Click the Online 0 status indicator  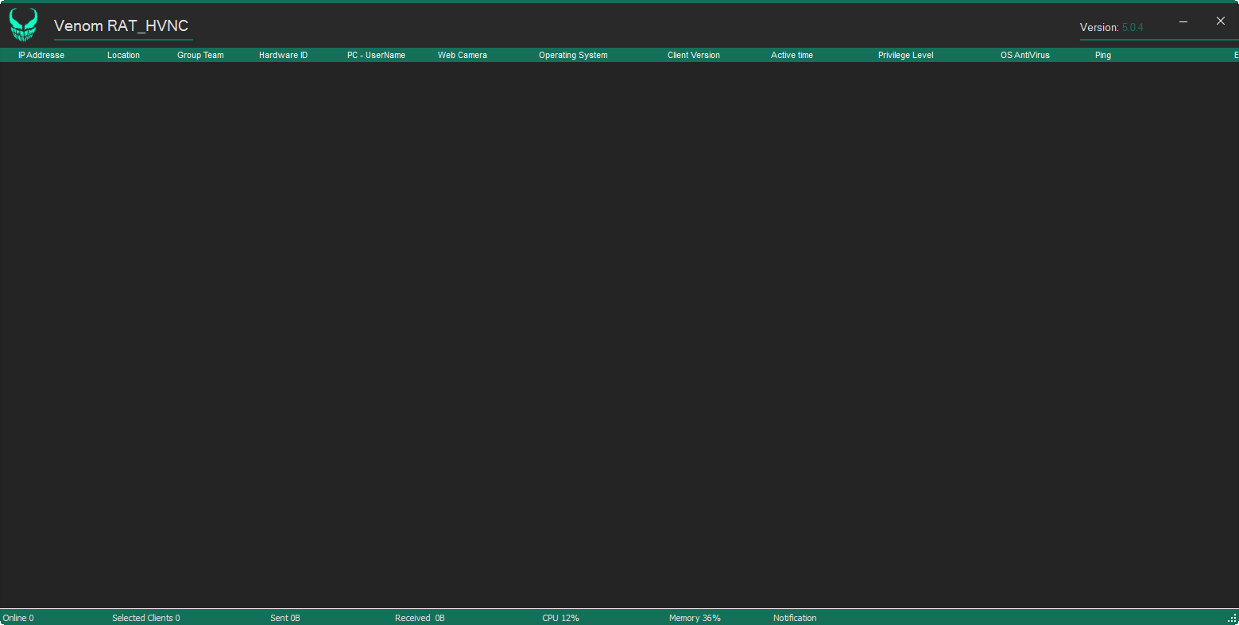point(18,618)
